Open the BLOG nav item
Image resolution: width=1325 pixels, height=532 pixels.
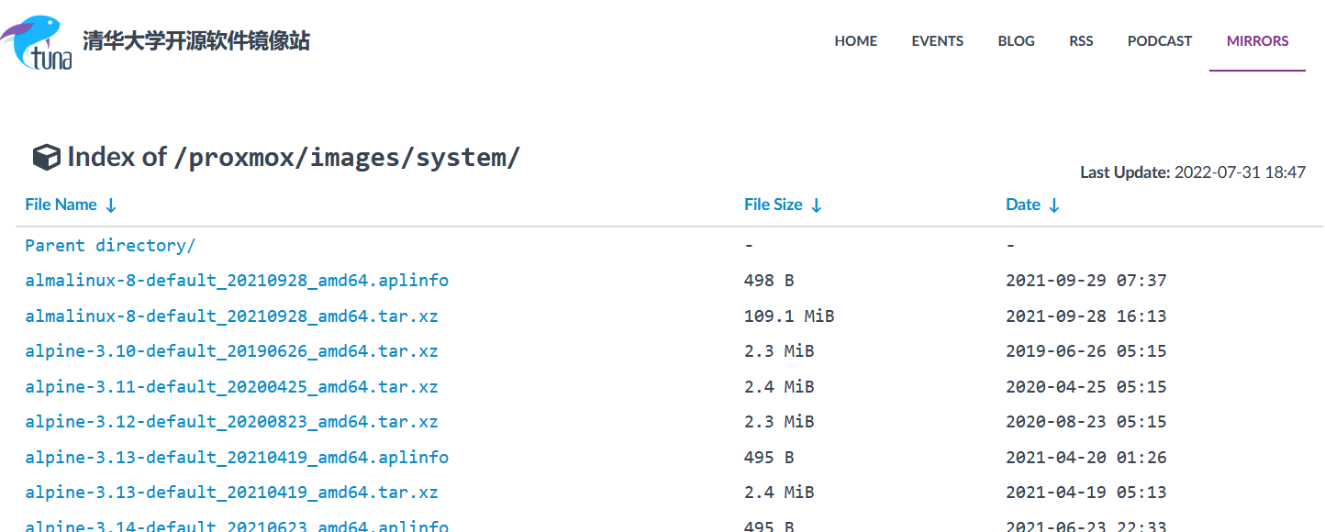pyautogui.click(x=1017, y=41)
